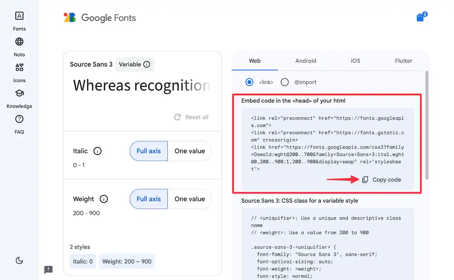Open the Knowledge graduation cap icon

point(19,93)
